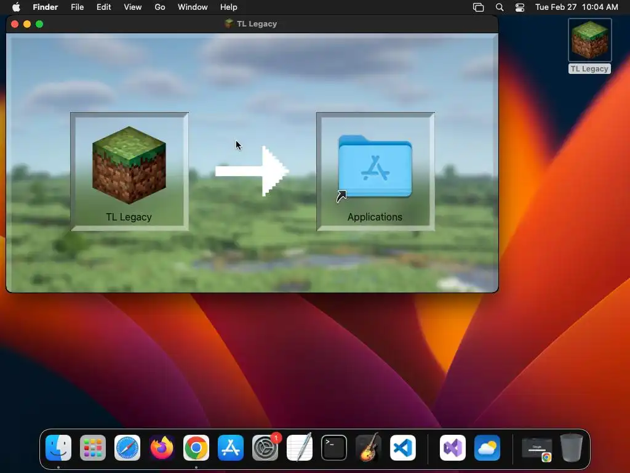The width and height of the screenshot is (630, 473).
Task: Click the Applications folder shortcut
Action: (375, 168)
